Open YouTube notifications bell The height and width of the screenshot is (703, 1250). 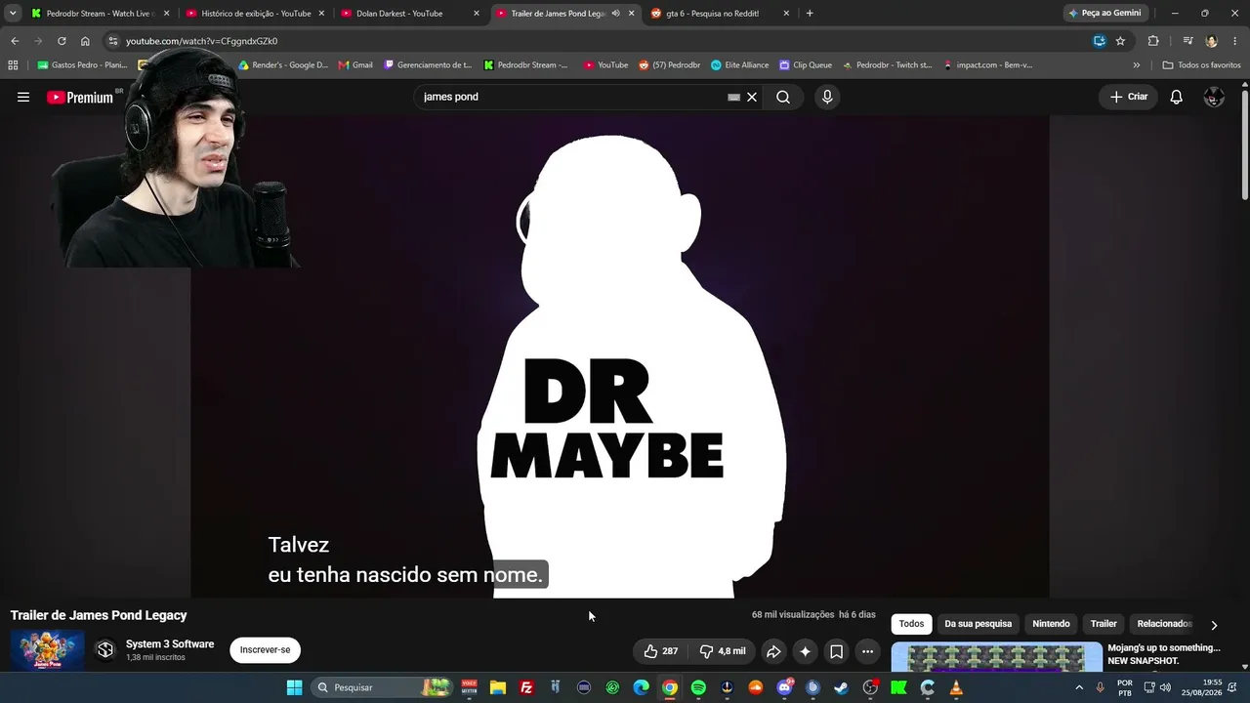pos(1177,97)
